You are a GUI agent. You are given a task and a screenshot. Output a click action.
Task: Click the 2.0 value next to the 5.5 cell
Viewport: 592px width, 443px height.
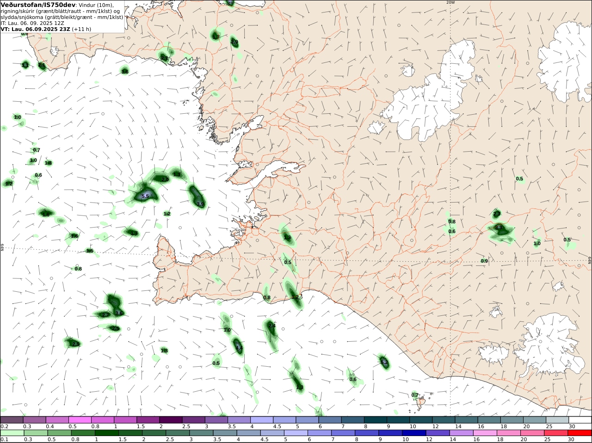[165, 179]
